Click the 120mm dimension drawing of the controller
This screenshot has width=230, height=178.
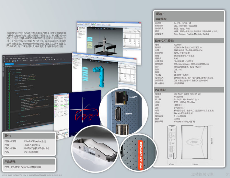coord(194,142)
